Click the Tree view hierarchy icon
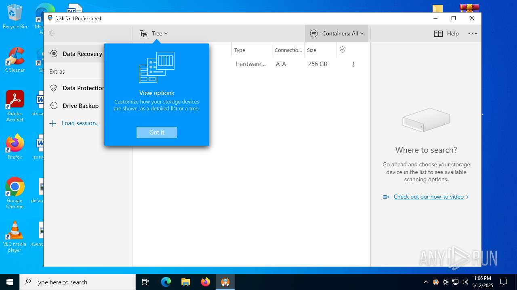 pos(143,34)
